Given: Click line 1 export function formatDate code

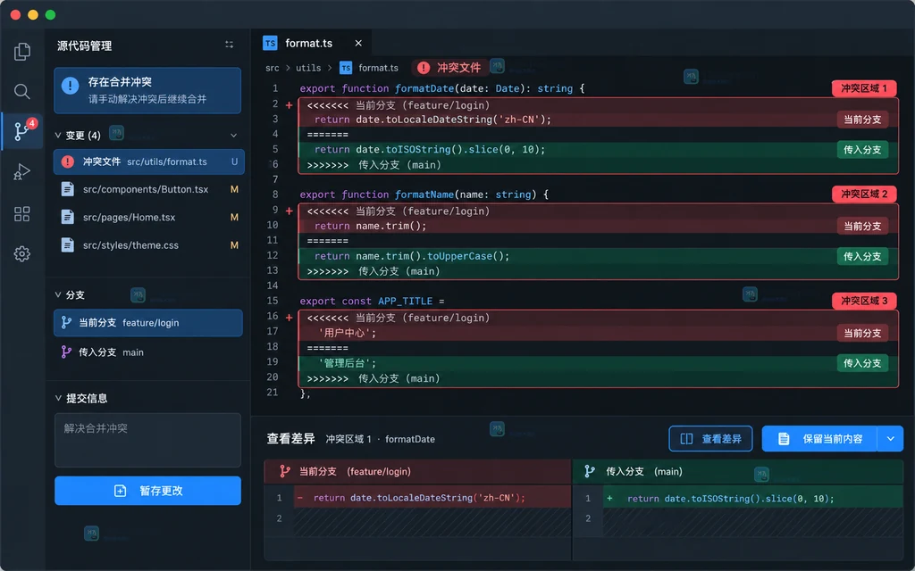Looking at the screenshot, I should click(441, 88).
